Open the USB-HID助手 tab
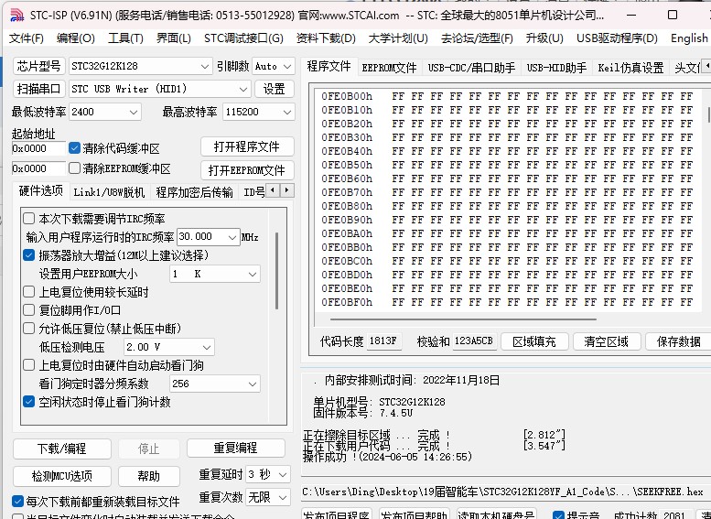Viewport: 711px width, 519px height. 556,68
